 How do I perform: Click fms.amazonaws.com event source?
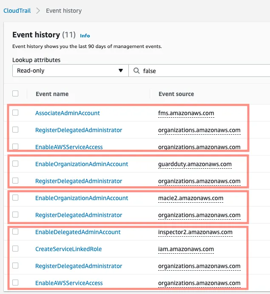click(186, 113)
